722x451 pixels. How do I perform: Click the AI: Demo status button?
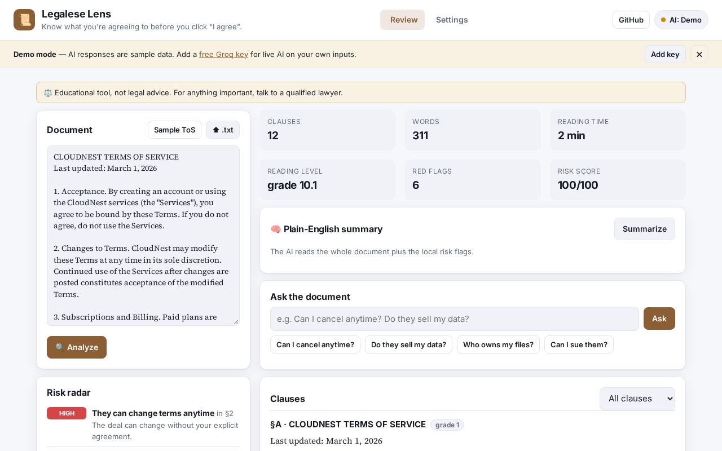681,20
